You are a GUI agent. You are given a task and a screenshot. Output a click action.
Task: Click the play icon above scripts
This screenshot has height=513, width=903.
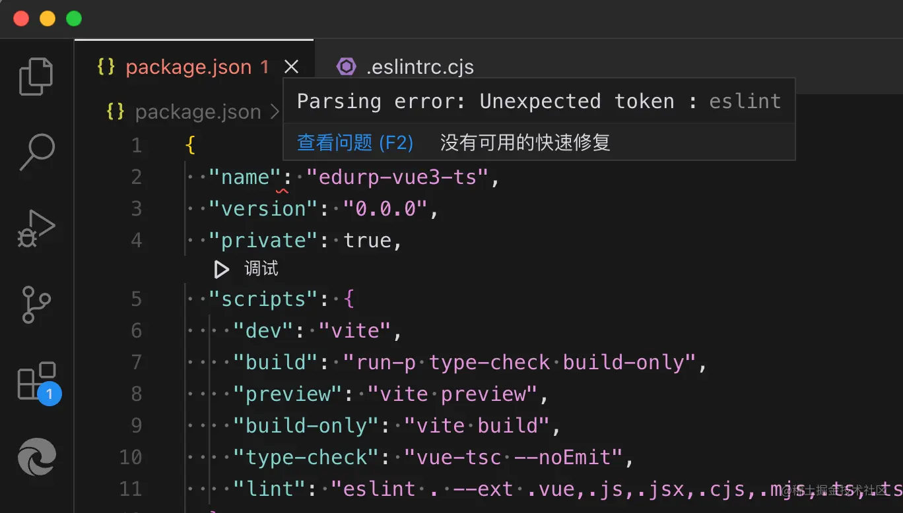coord(222,269)
